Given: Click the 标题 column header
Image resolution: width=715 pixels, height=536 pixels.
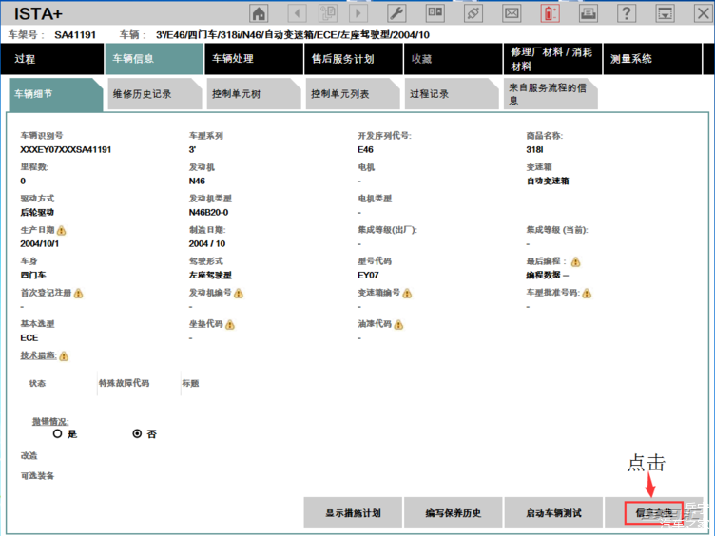Looking at the screenshot, I should (x=190, y=383).
